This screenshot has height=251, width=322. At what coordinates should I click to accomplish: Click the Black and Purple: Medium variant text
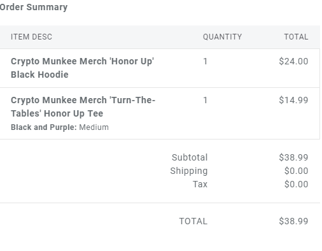tap(60, 127)
